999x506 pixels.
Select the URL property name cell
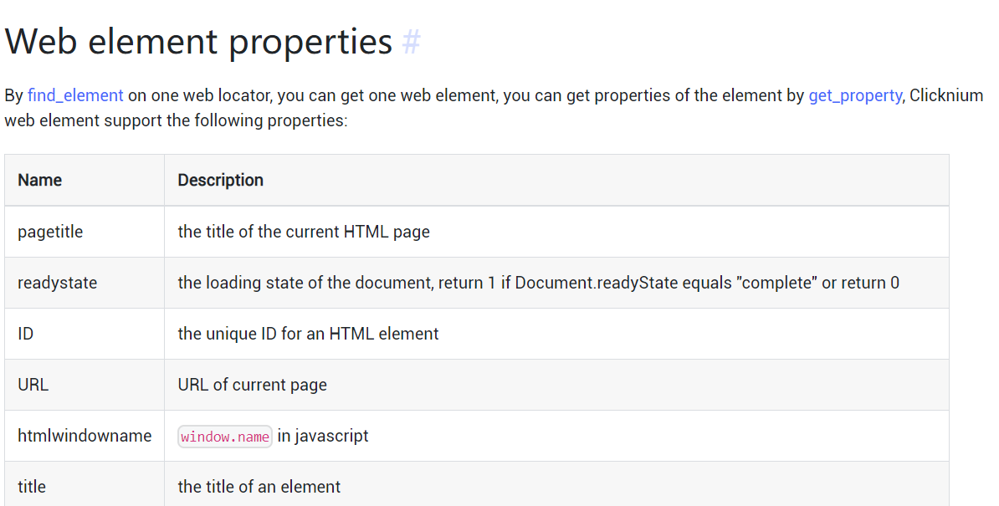(33, 385)
